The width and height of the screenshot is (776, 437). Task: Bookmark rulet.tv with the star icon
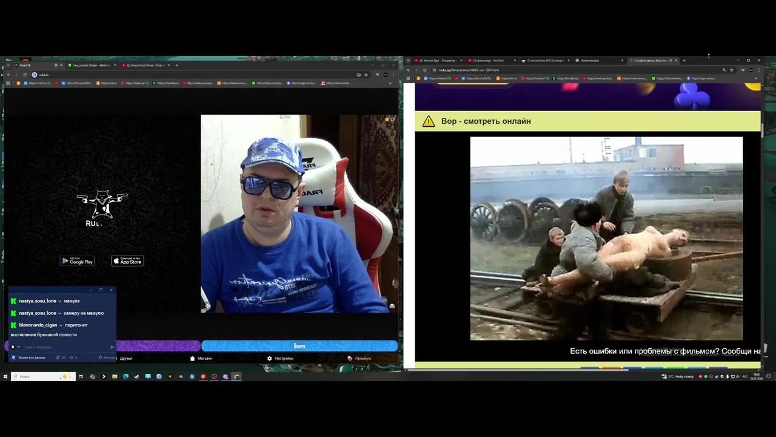366,75
